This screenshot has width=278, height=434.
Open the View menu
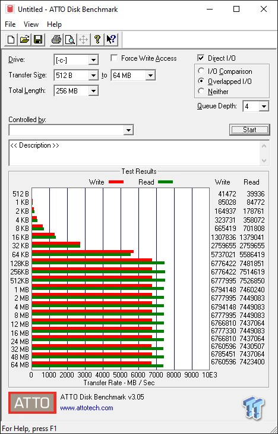click(x=31, y=24)
